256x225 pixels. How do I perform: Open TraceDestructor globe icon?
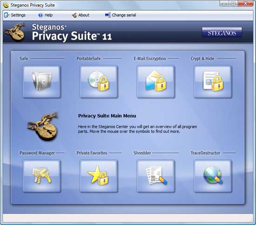click(x=213, y=176)
